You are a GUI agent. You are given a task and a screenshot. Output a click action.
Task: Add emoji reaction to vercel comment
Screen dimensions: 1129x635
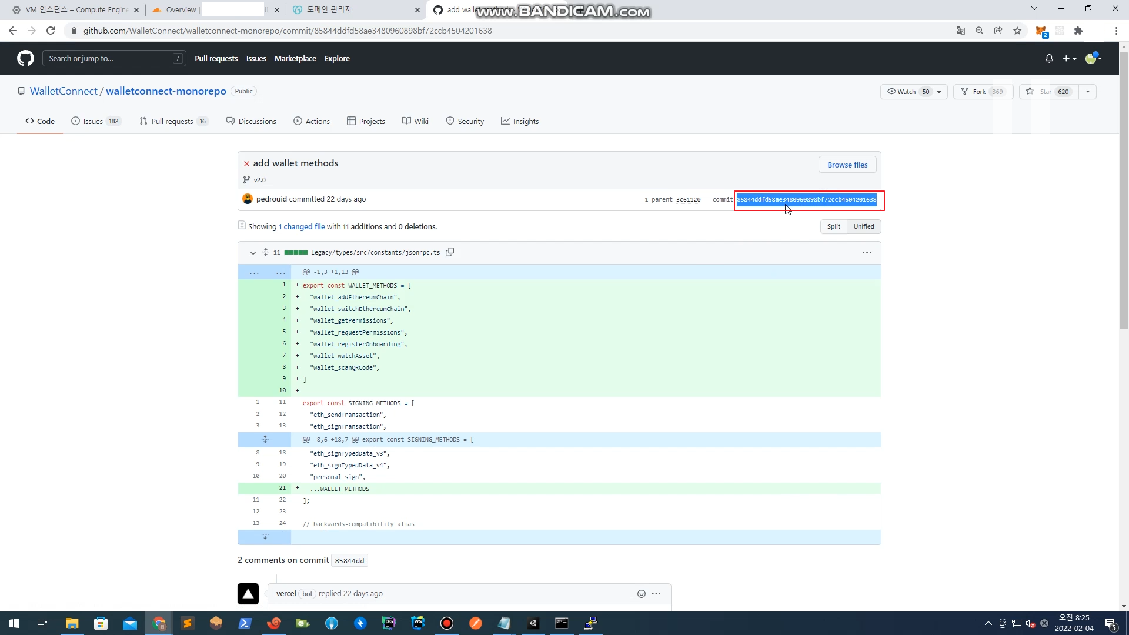(642, 594)
